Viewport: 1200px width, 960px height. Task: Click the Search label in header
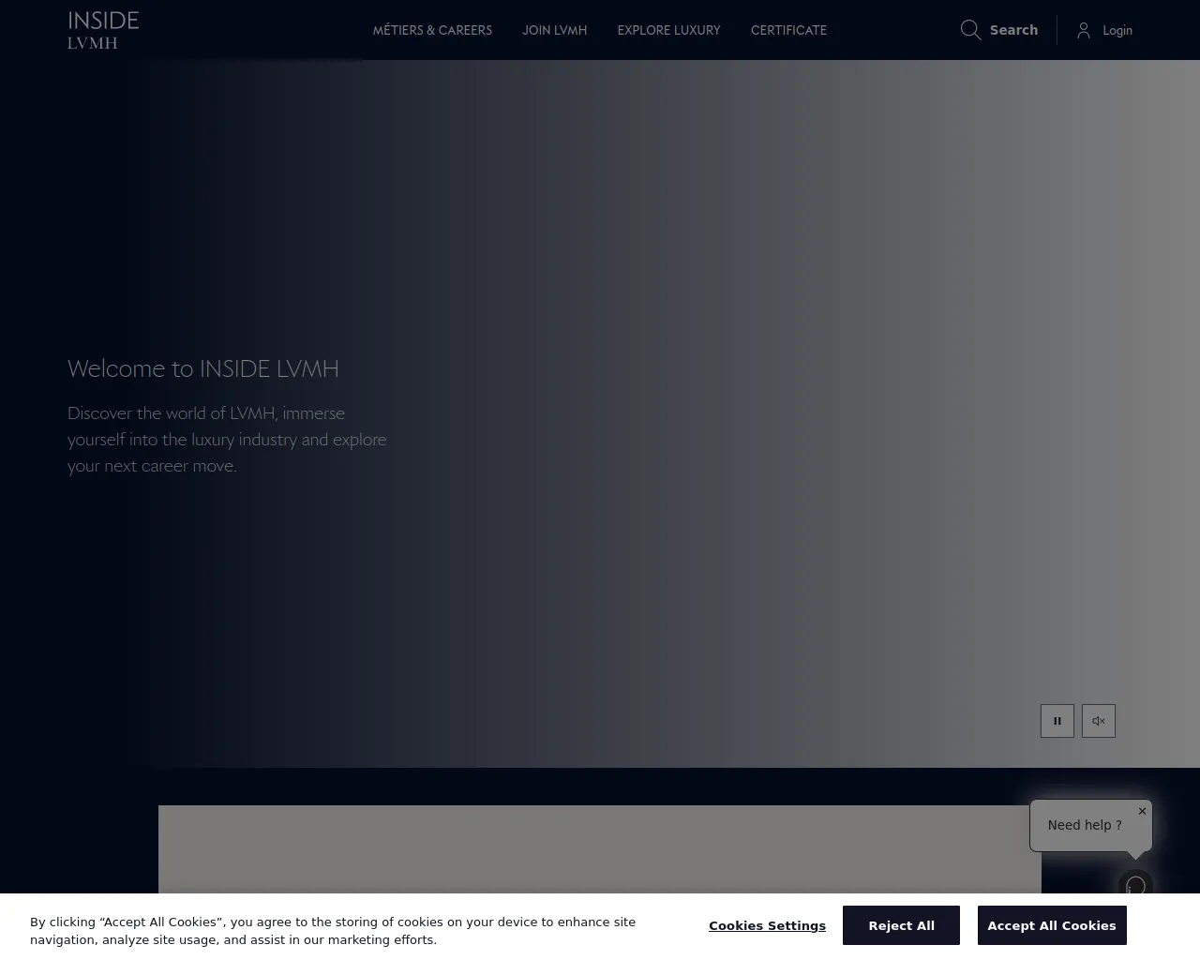point(1013,30)
